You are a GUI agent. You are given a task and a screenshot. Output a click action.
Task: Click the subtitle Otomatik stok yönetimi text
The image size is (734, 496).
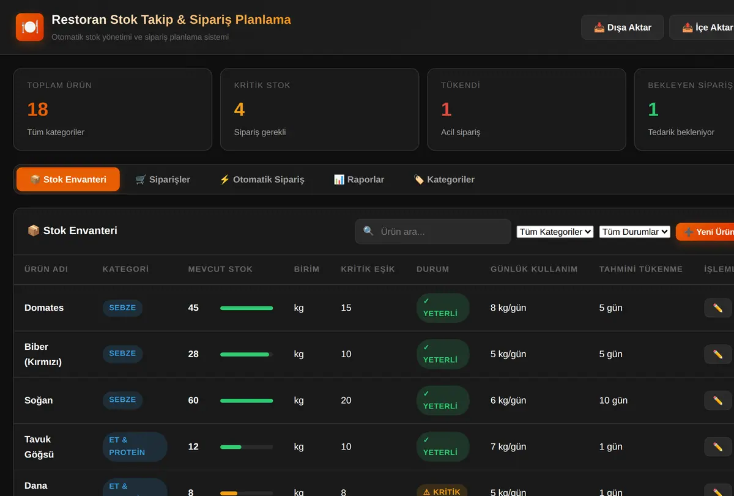[140, 37]
